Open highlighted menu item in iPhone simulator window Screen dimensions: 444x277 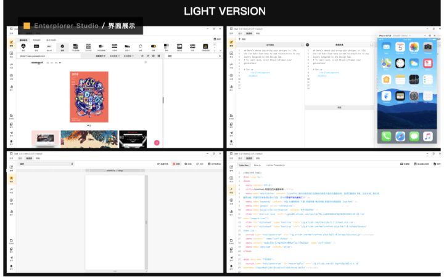pyautogui.click(x=249, y=33)
